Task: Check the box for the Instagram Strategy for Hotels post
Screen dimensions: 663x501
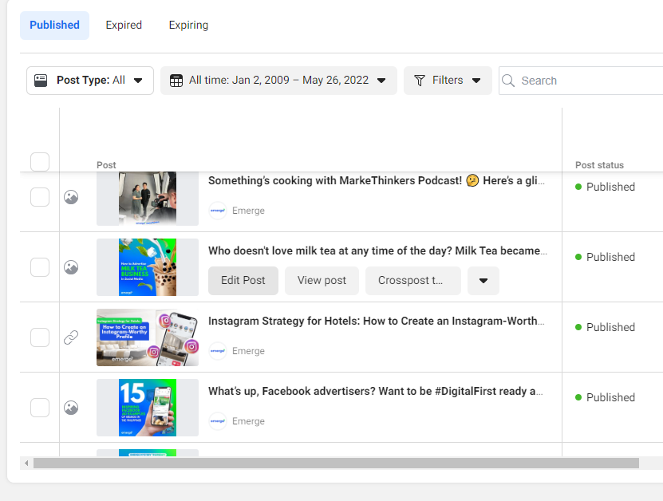Action: [x=40, y=337]
